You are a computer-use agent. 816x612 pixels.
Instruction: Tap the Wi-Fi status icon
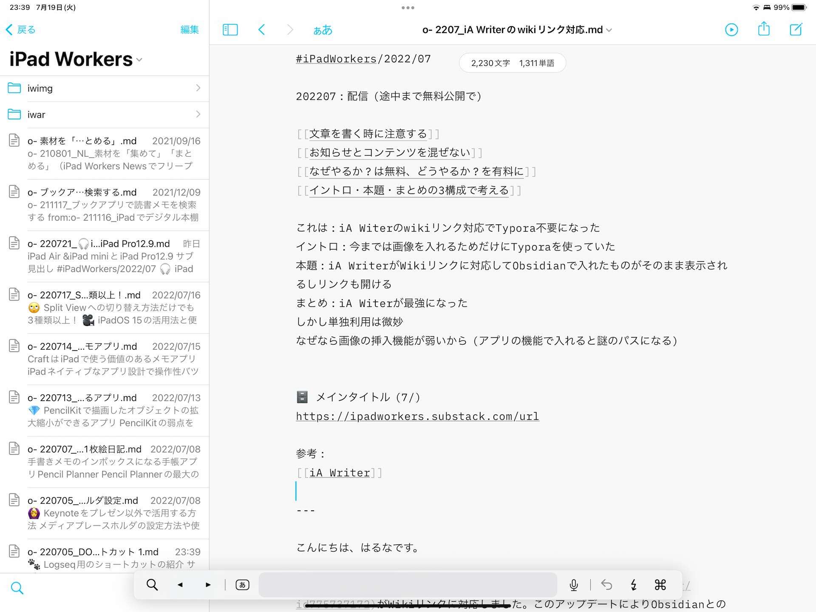pyautogui.click(x=756, y=8)
